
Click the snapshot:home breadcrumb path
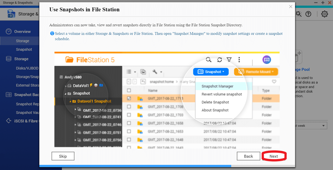tap(162, 82)
